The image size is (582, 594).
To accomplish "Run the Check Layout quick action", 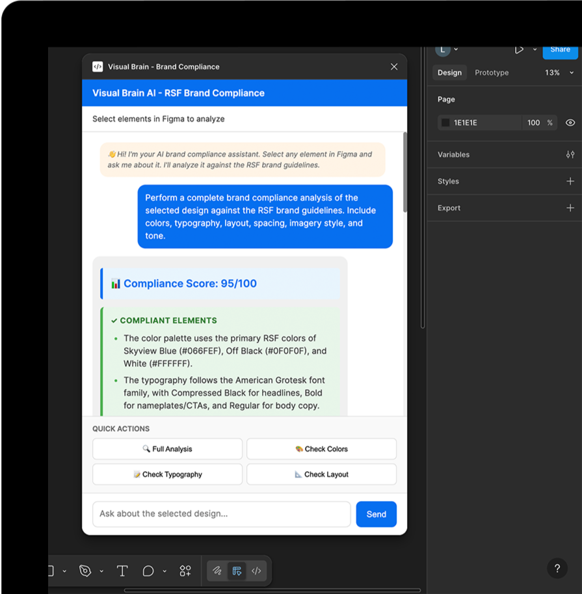I will [321, 474].
